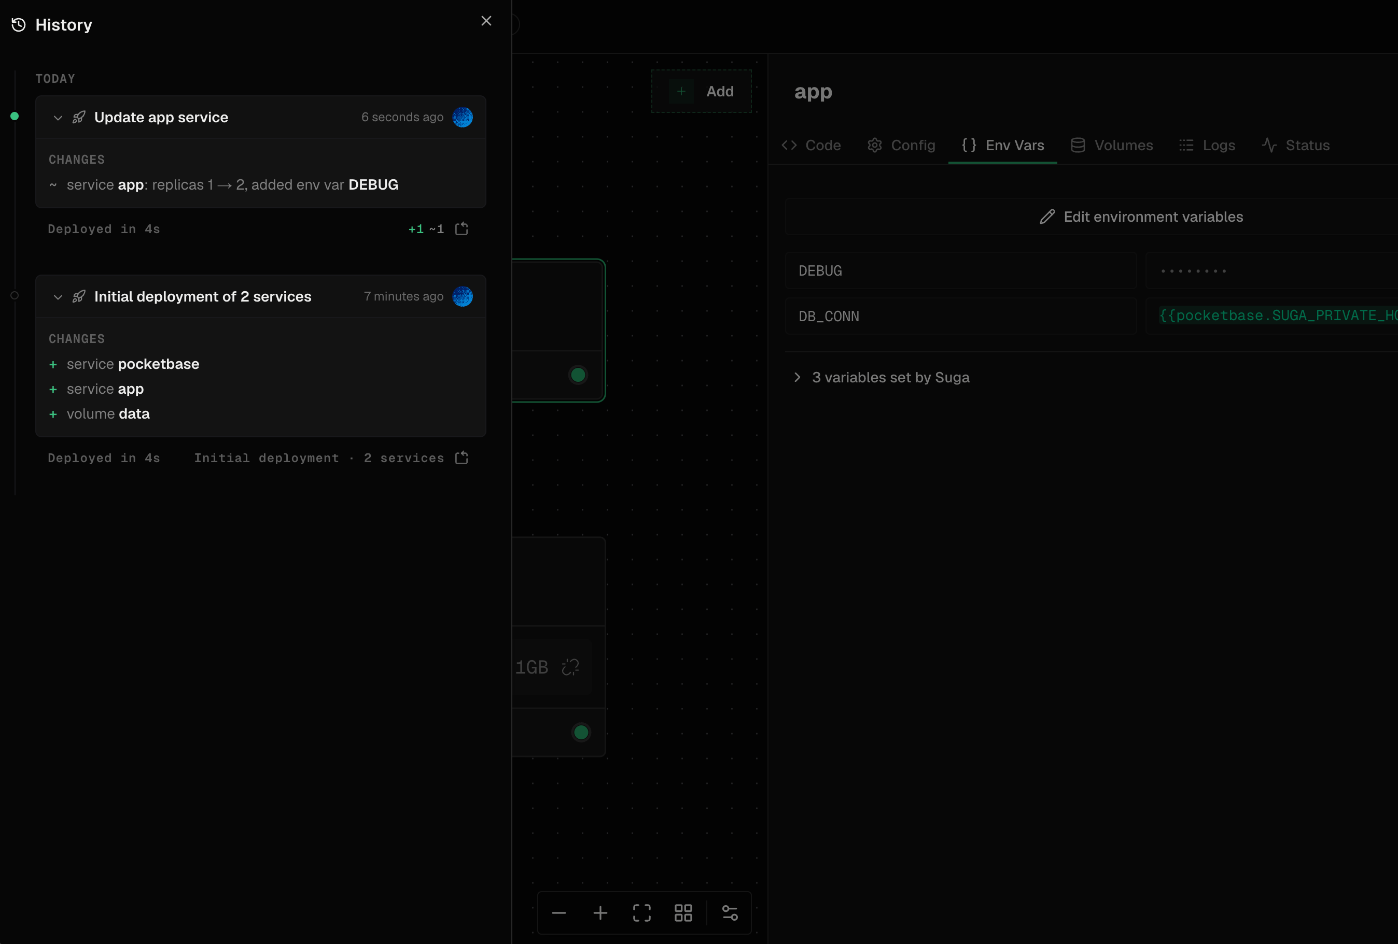
Task: Close the History panel
Action: (486, 21)
